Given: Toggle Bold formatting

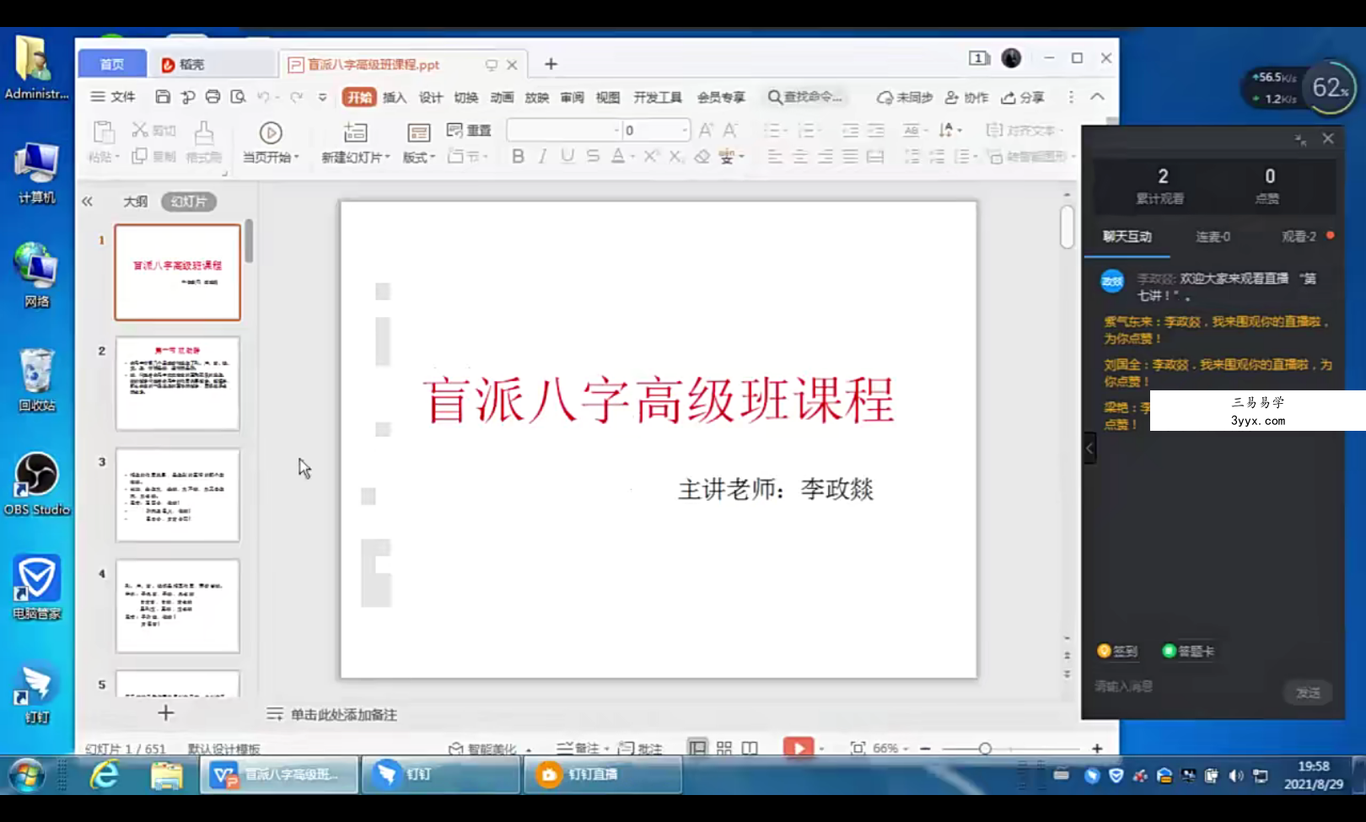Looking at the screenshot, I should tap(518, 156).
